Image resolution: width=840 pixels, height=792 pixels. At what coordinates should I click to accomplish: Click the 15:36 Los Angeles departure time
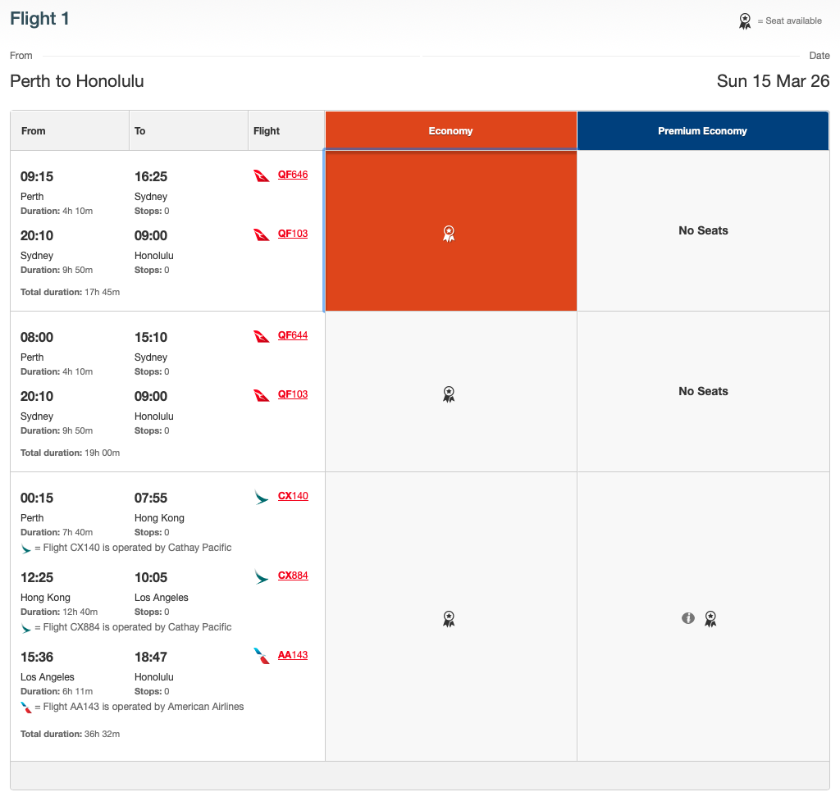[x=37, y=657]
